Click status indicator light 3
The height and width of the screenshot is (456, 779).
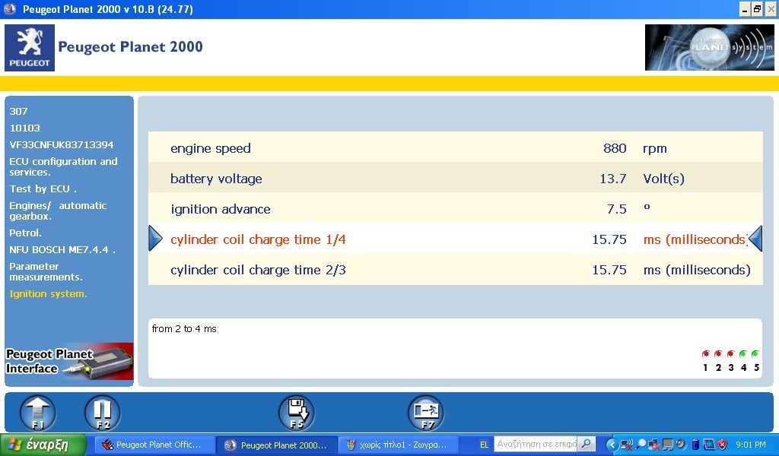click(730, 354)
